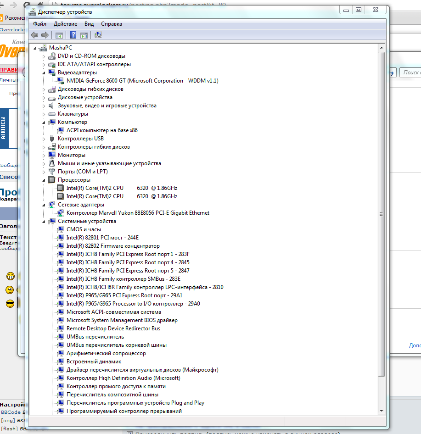421x434 pixels.
Task: Click the Процессоры chip icon
Action: (51, 180)
